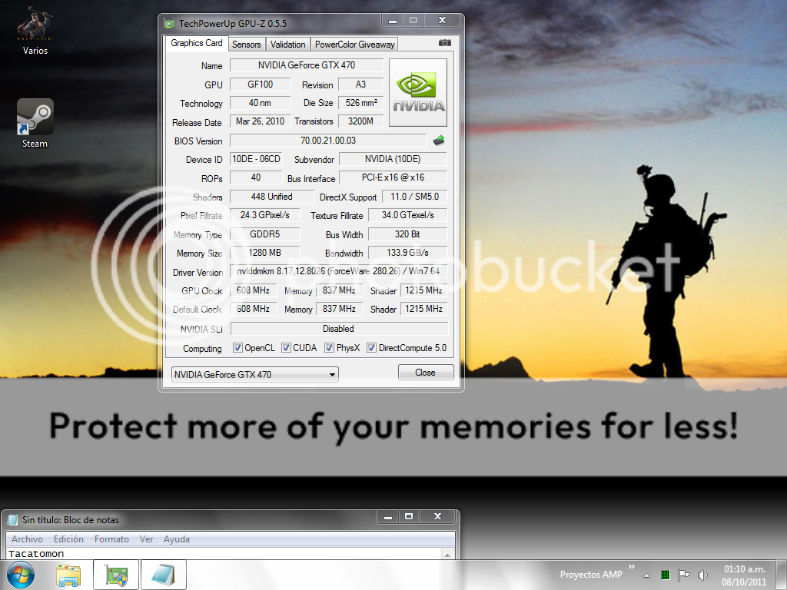
Task: Open the Varios desktop shortcut
Action: (x=35, y=30)
